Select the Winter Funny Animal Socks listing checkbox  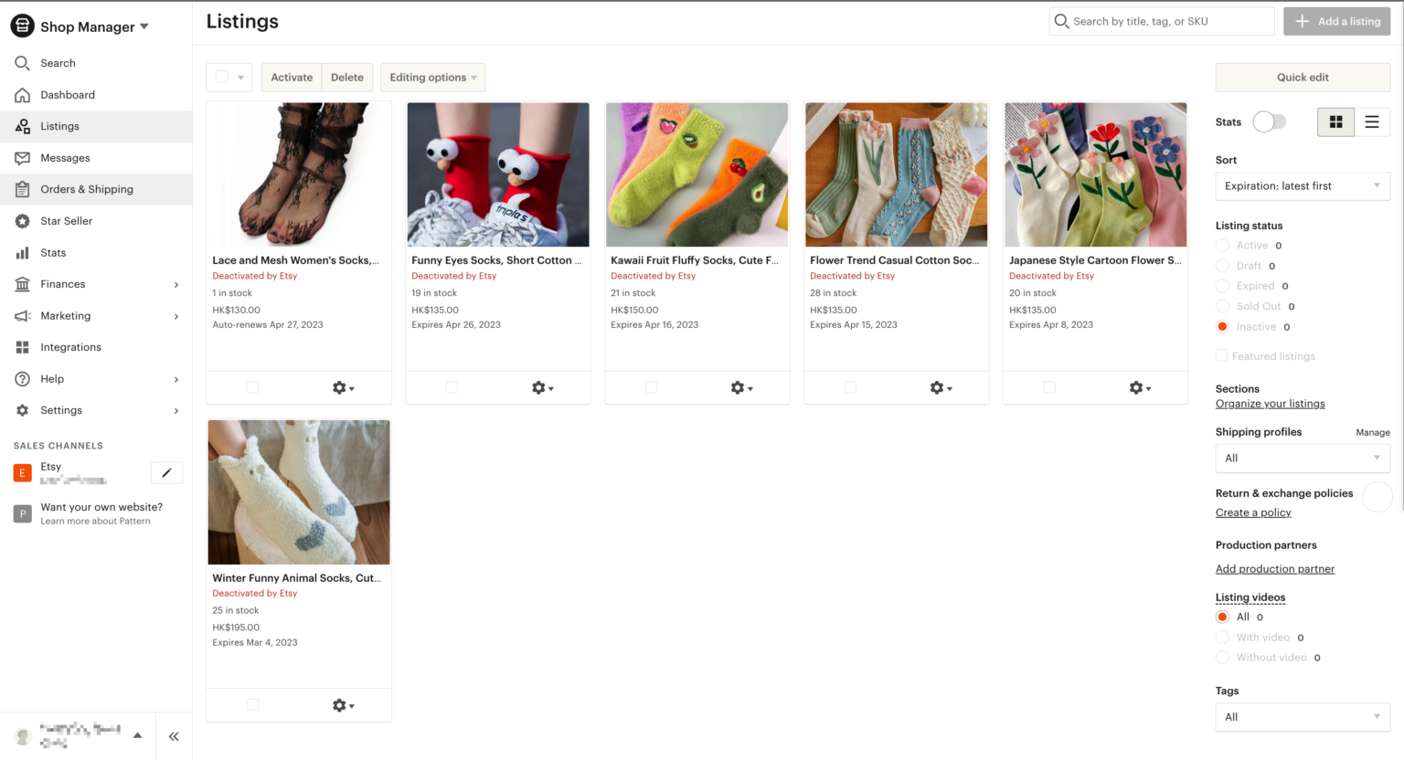pos(252,704)
